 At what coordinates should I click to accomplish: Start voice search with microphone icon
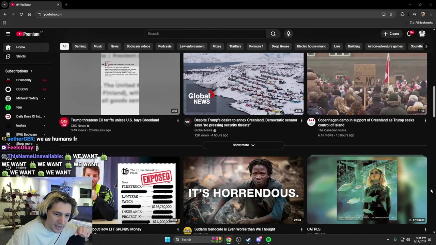tap(289, 34)
